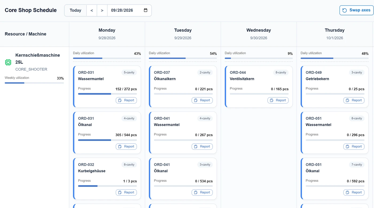
Task: Click the report icon on ORD-032 Kurbelgehäuse card
Action: pos(120,192)
